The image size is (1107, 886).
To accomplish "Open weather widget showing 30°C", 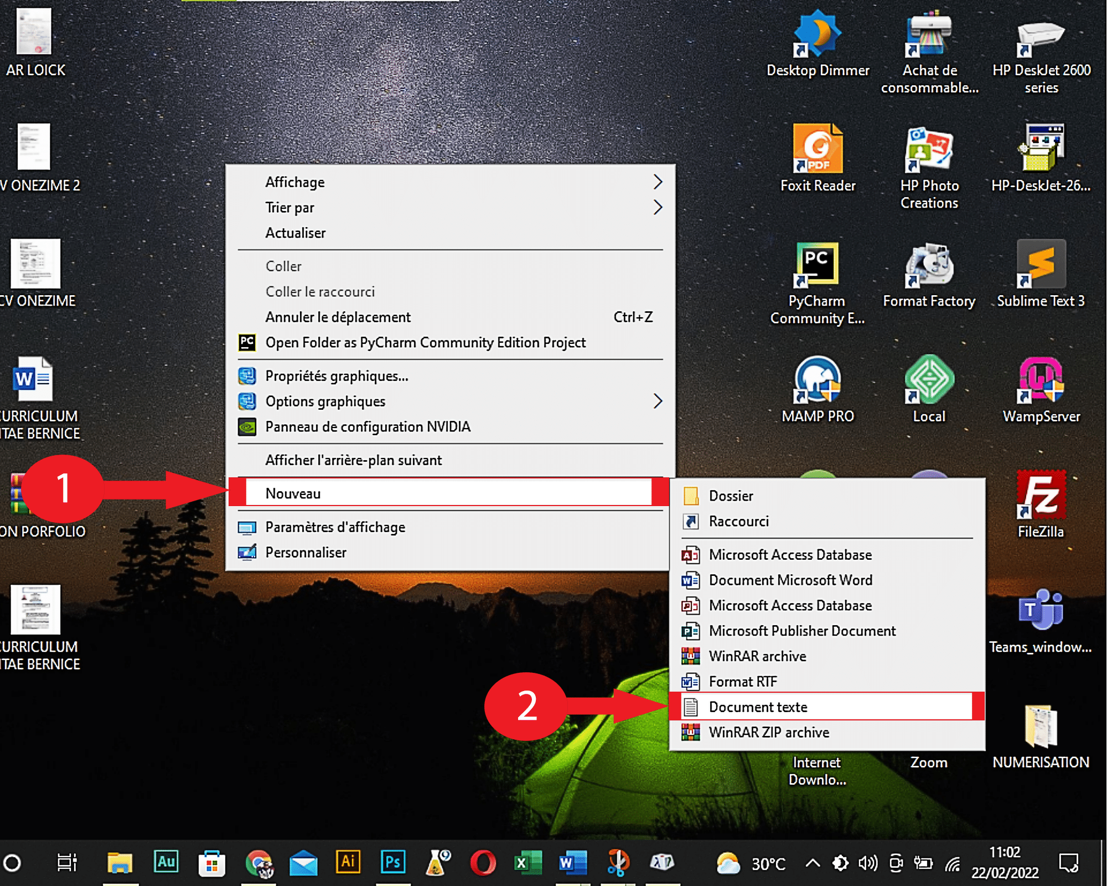I will click(751, 863).
